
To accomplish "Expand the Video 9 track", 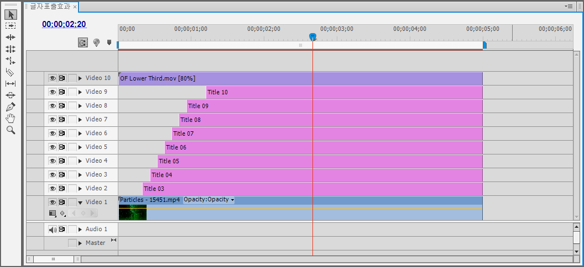I will pos(80,92).
